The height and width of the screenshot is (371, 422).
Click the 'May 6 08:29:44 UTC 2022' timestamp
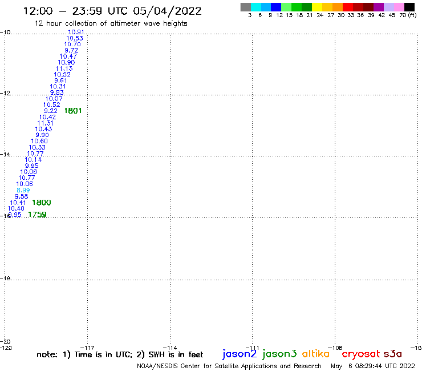(x=373, y=366)
